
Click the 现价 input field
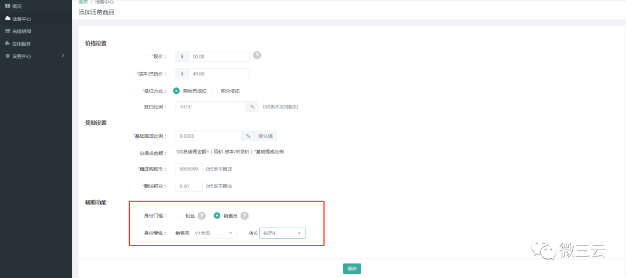coord(219,57)
